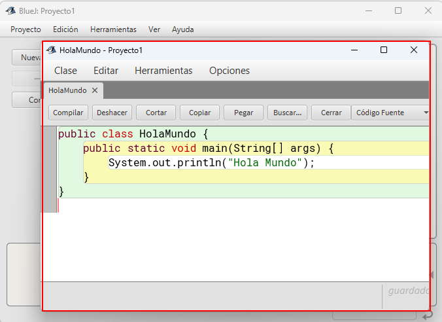Click the Compilar button in the editor
Image resolution: width=442 pixels, height=322 pixels.
tap(68, 113)
